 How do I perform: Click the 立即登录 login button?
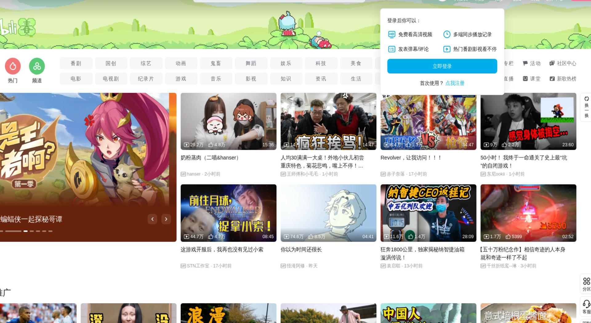pyautogui.click(x=442, y=66)
